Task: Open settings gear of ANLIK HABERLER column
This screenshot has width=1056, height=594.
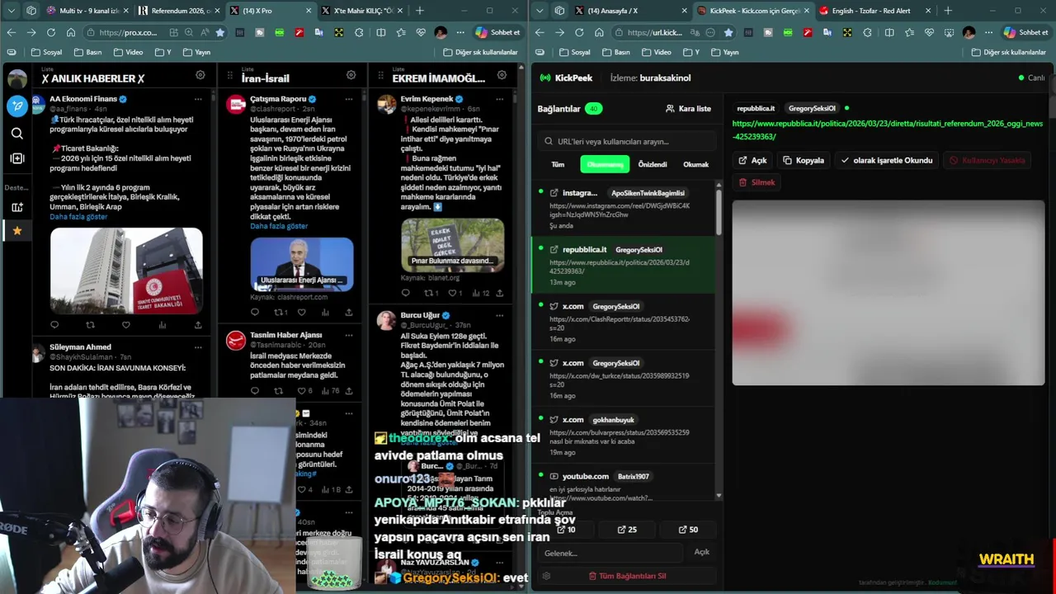Action: (x=200, y=75)
